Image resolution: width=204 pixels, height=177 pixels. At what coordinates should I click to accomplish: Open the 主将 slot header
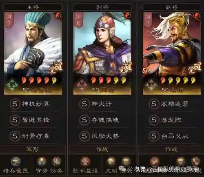[33, 7]
